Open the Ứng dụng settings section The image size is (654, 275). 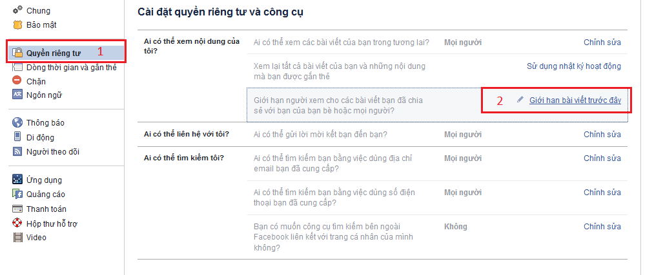point(44,180)
